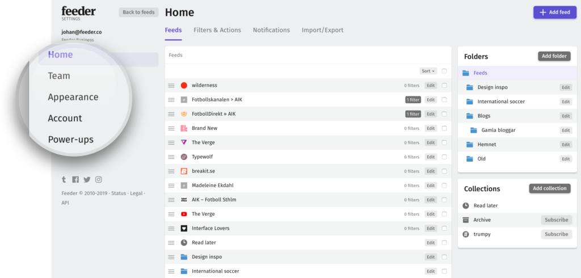Edit the Brand New feed

[431, 128]
